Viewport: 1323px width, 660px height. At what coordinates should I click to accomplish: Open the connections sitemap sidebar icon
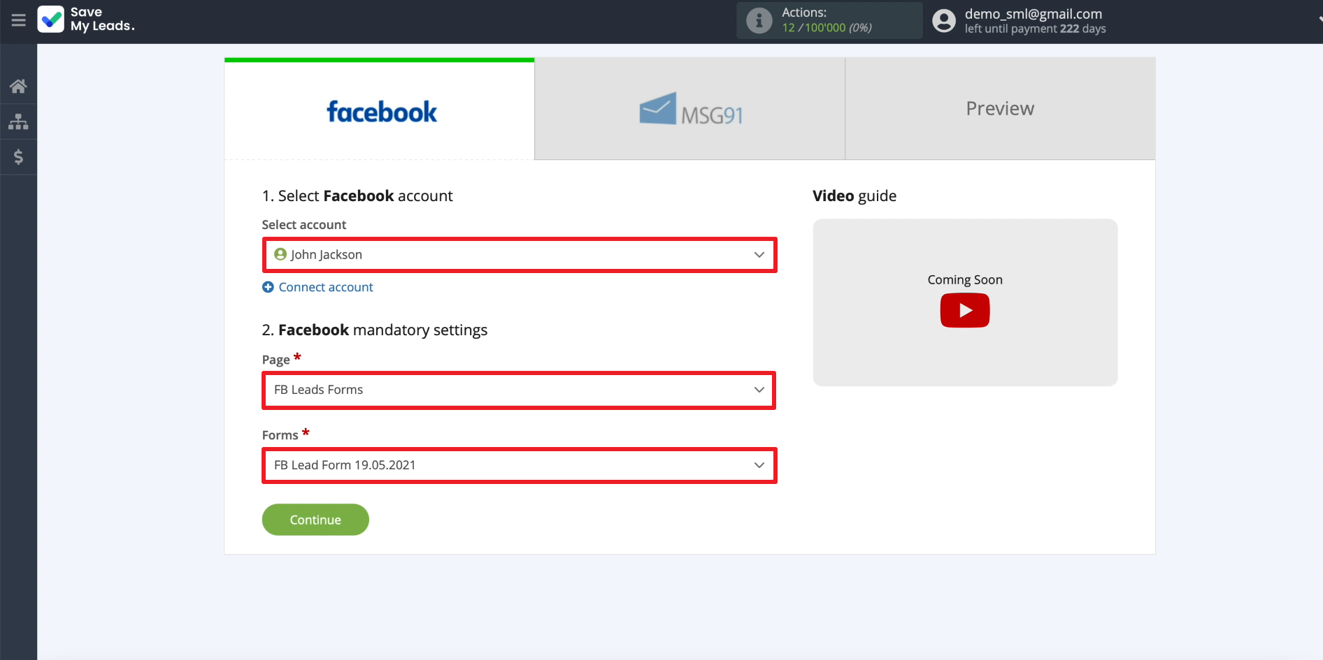point(18,122)
